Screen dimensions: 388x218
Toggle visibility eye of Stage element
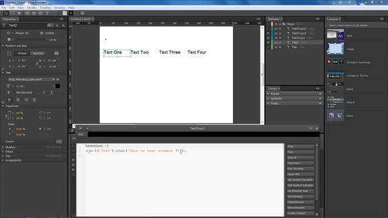coord(276,24)
